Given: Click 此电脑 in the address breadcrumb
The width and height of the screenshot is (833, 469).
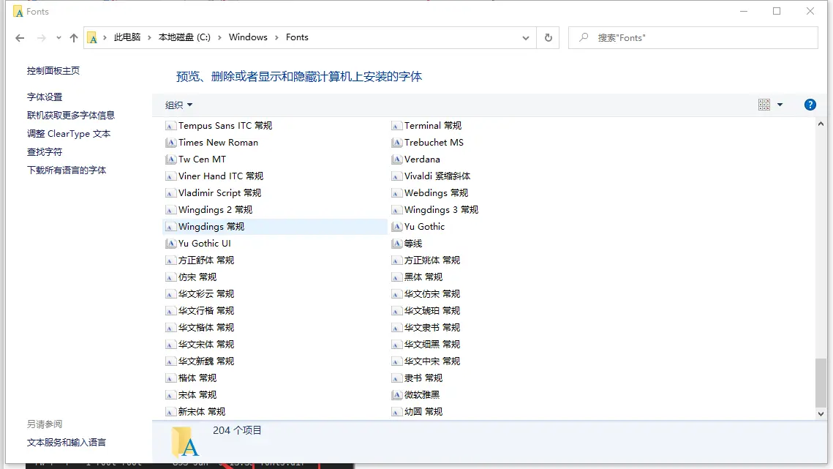Looking at the screenshot, I should [127, 37].
